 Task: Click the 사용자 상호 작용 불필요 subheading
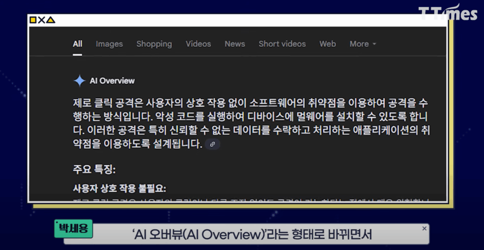coord(120,188)
